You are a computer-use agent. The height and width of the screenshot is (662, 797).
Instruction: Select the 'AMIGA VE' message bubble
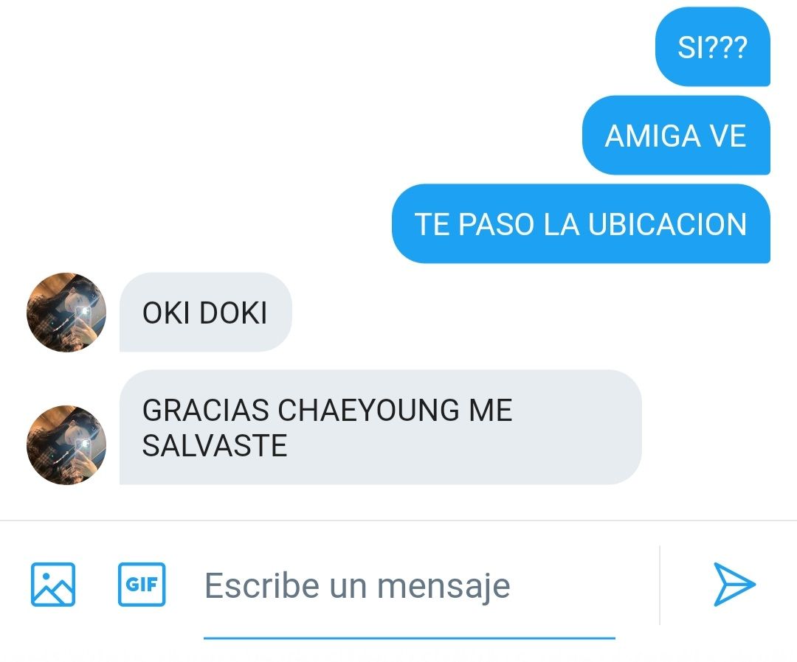point(676,135)
